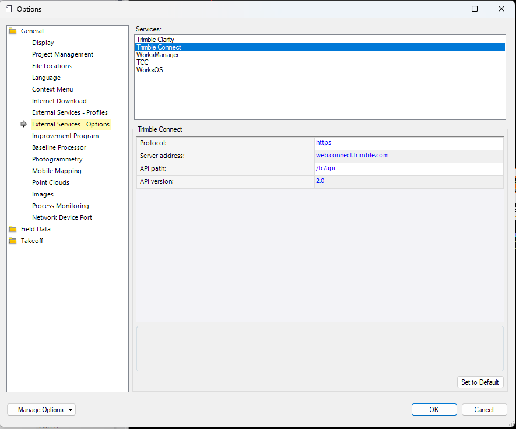Image resolution: width=516 pixels, height=429 pixels.
Task: Open Network Device Port settings
Action: pos(62,217)
